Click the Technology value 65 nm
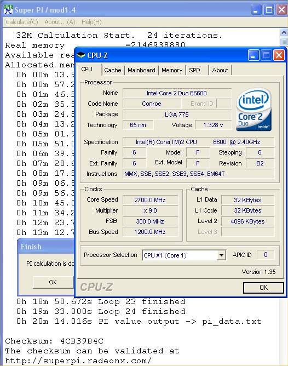This screenshot has width=288, height=366. (x=138, y=125)
